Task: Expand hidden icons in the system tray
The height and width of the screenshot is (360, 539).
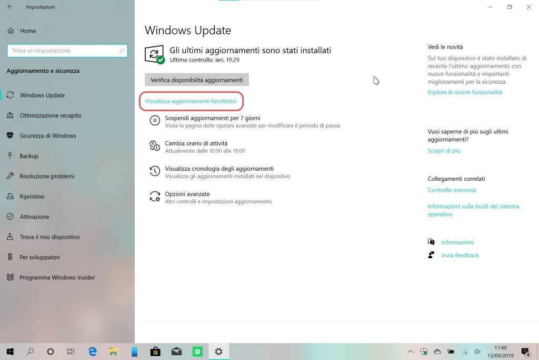Action: 410,351
